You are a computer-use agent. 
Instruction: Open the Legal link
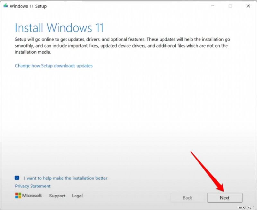click(77, 196)
